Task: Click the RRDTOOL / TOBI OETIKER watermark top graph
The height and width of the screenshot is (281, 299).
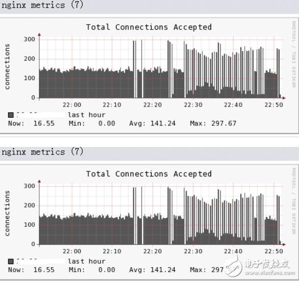Action: click(294, 54)
